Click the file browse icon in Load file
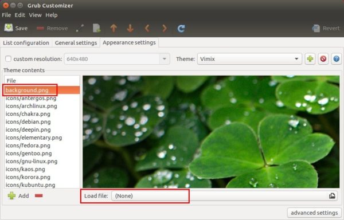344x220 pixels. coord(332,196)
